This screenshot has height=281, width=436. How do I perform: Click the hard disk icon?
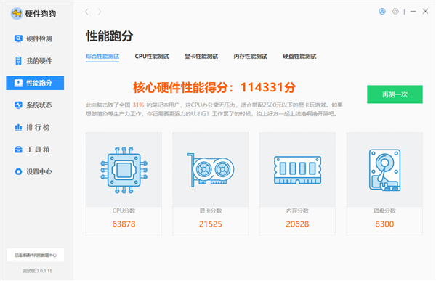tap(385, 170)
